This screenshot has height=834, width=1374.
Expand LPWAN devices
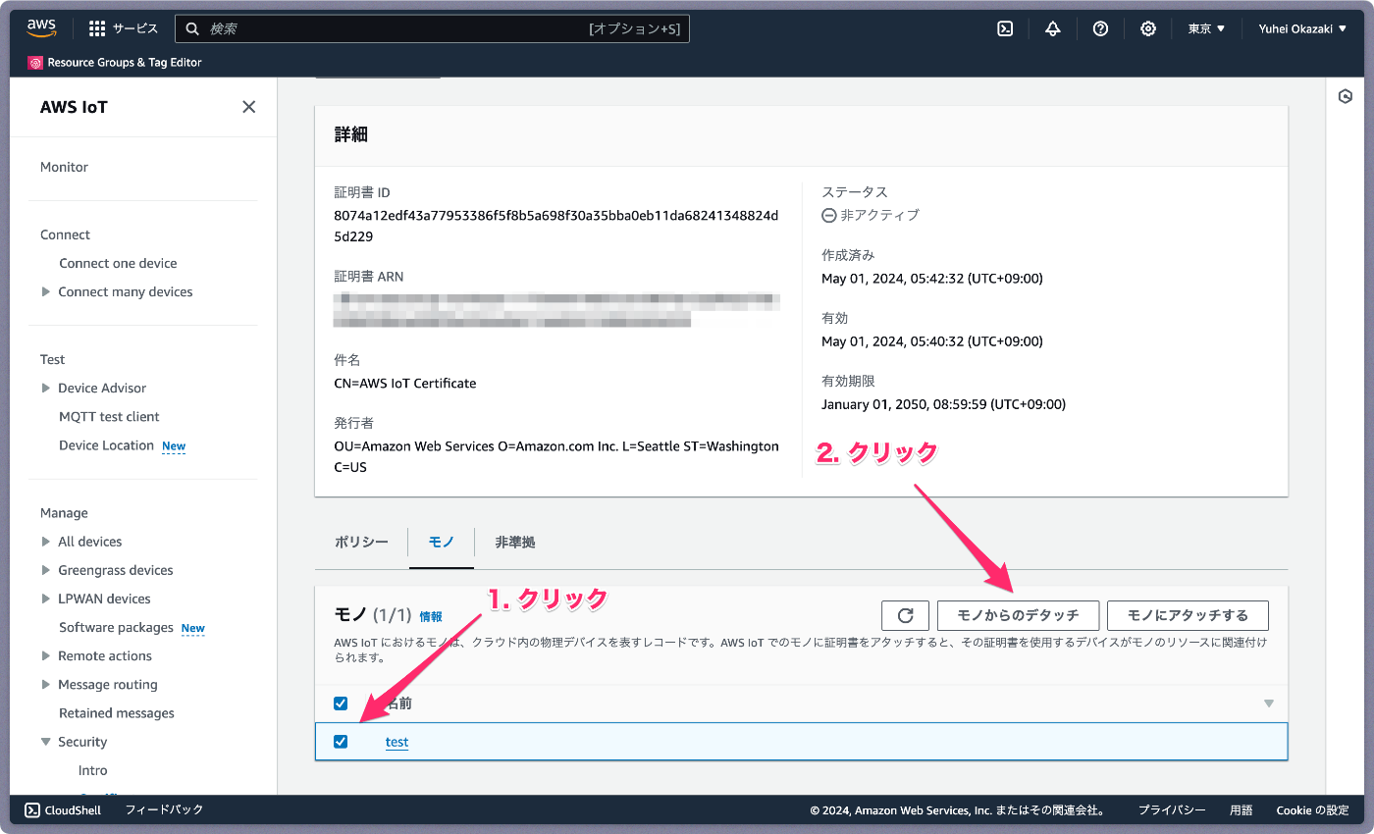click(x=46, y=599)
